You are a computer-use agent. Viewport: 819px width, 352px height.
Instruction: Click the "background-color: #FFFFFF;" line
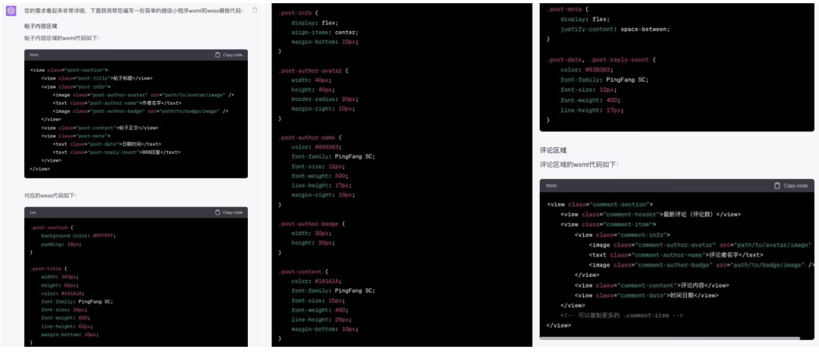pyautogui.click(x=78, y=235)
